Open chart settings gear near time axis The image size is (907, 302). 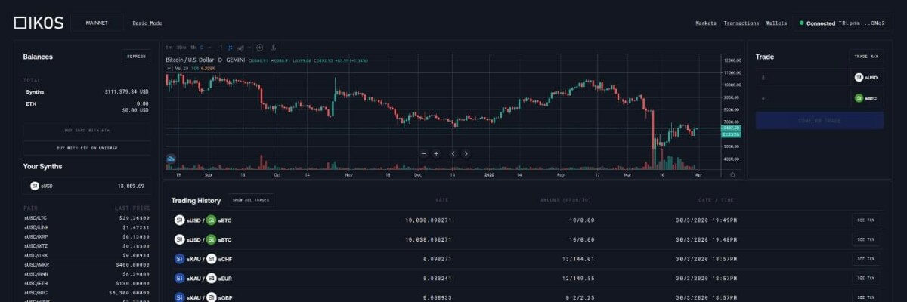coord(732,174)
